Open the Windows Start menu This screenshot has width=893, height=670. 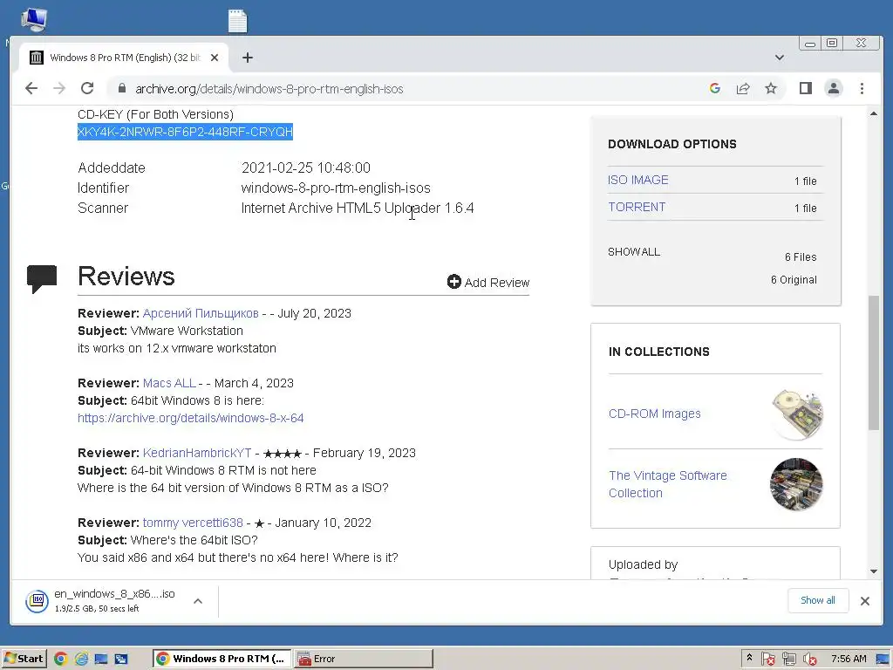pos(24,659)
